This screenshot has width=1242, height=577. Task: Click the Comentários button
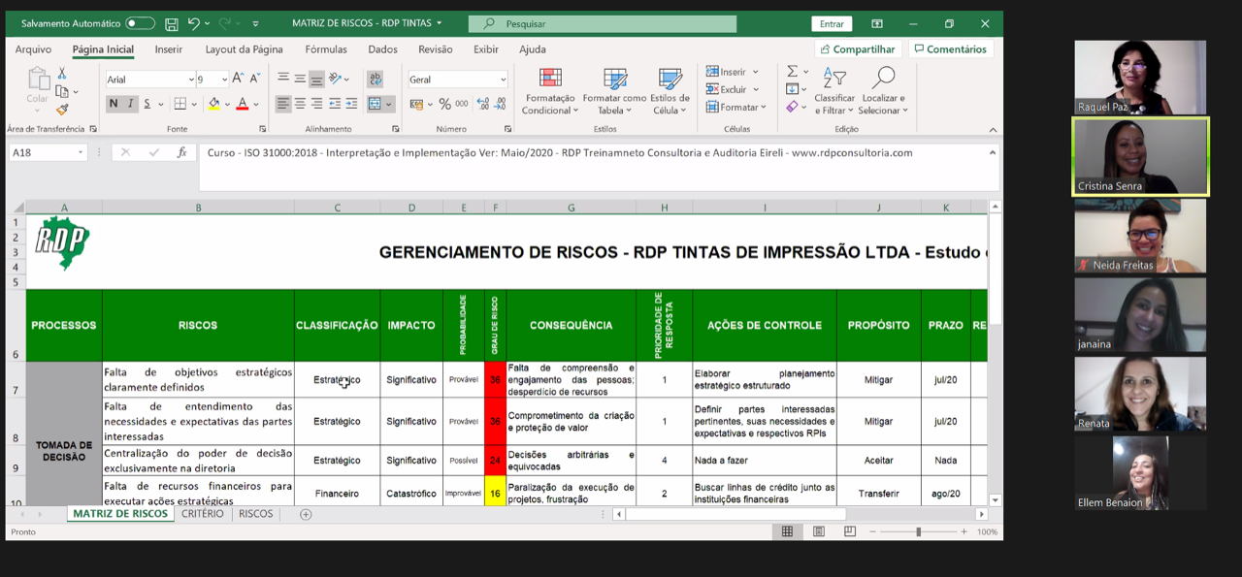pos(951,49)
